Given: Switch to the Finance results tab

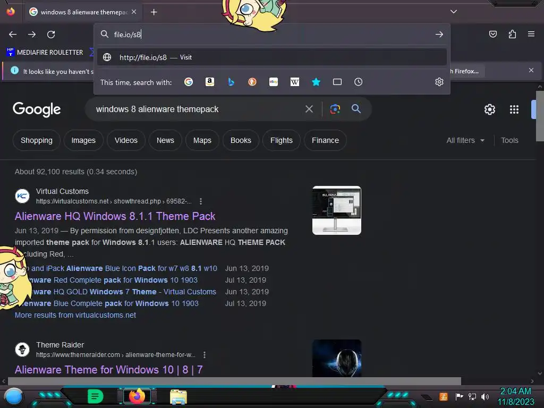Looking at the screenshot, I should (325, 140).
